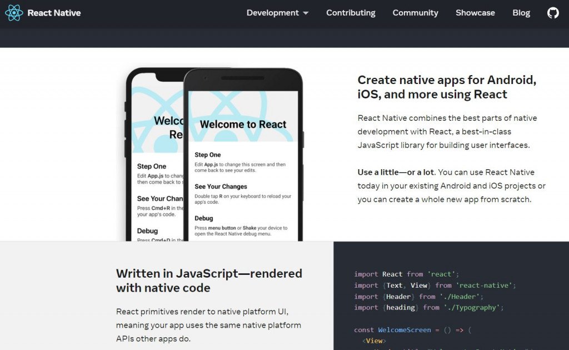Go to the Contributing page

click(351, 13)
